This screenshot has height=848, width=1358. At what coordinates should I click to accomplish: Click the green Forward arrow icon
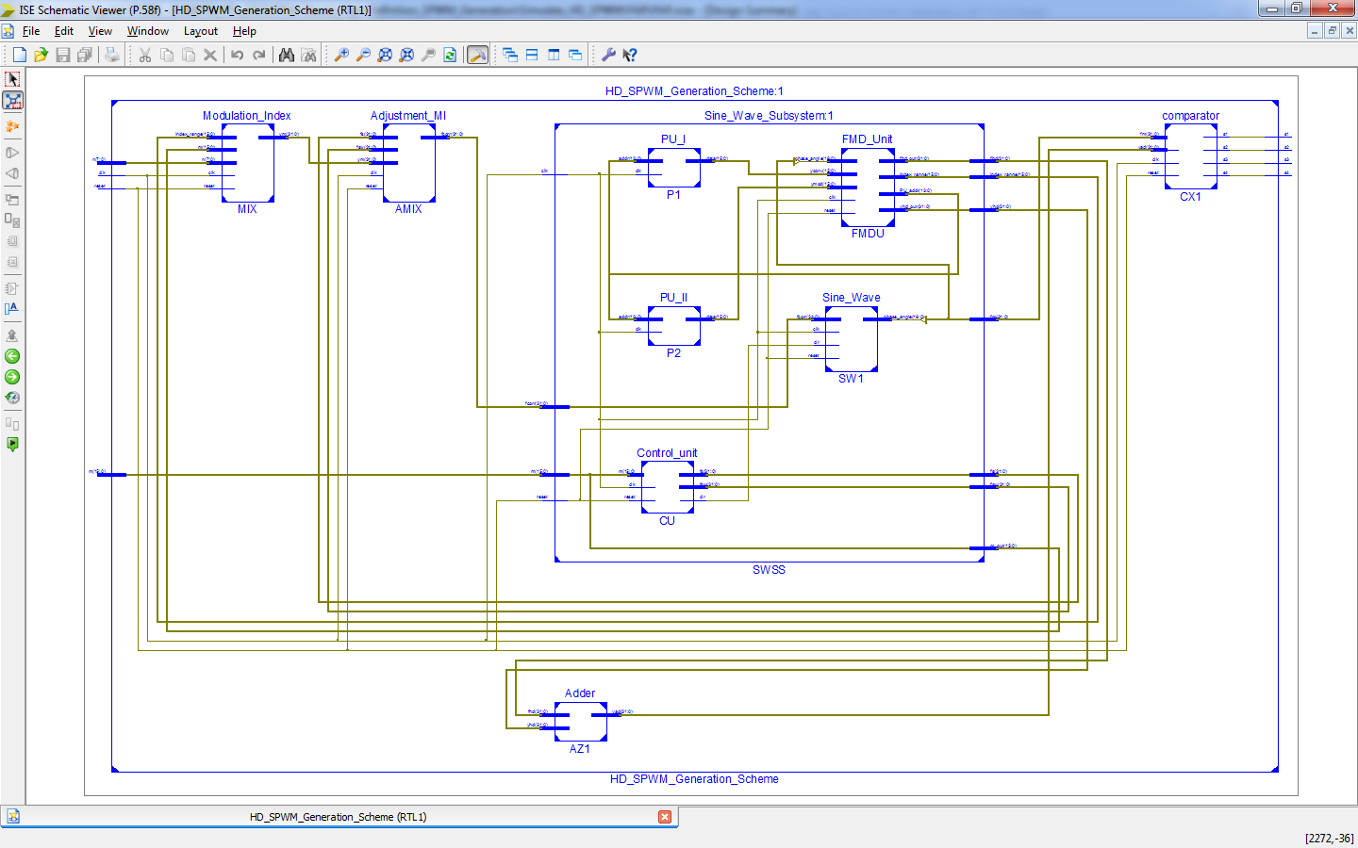coord(12,377)
